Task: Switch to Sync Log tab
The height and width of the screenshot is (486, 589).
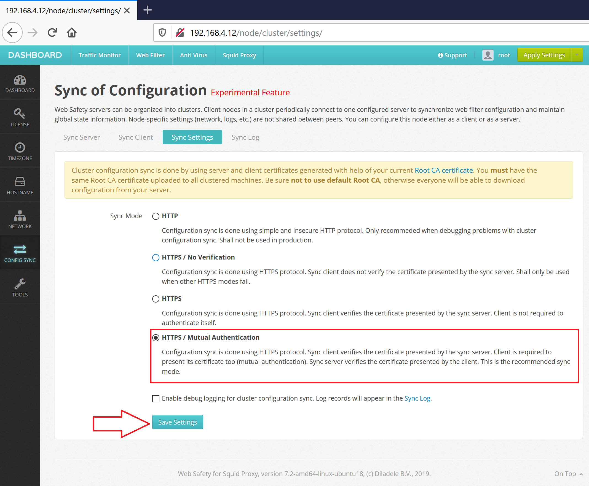Action: pos(245,137)
